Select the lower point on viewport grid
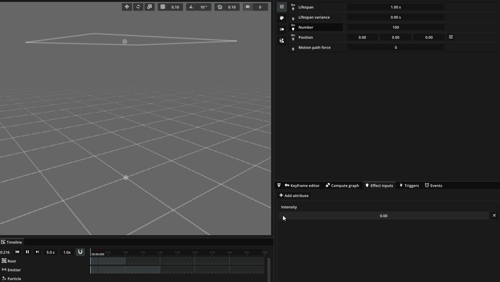This screenshot has height=282, width=500. click(126, 178)
